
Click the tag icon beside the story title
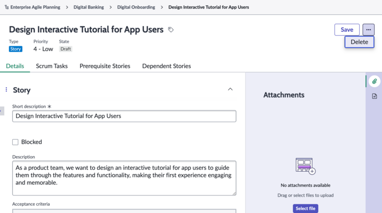(x=171, y=30)
